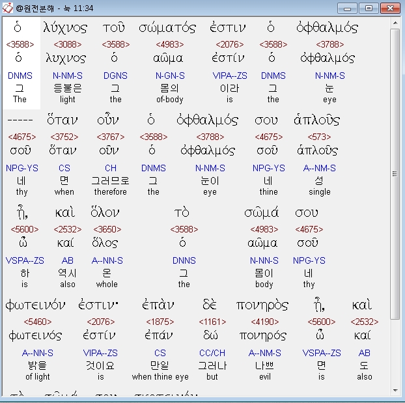
Task: Click the parsing code DGNS
Action: pyautogui.click(x=115, y=76)
